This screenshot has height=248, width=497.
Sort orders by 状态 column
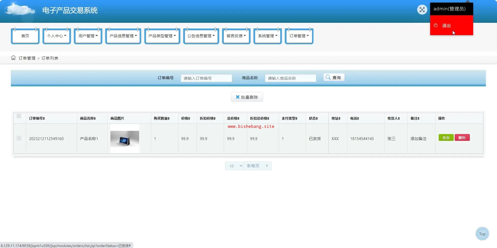pos(317,118)
